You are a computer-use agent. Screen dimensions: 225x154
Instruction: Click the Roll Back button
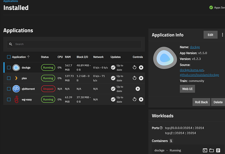click(x=201, y=102)
